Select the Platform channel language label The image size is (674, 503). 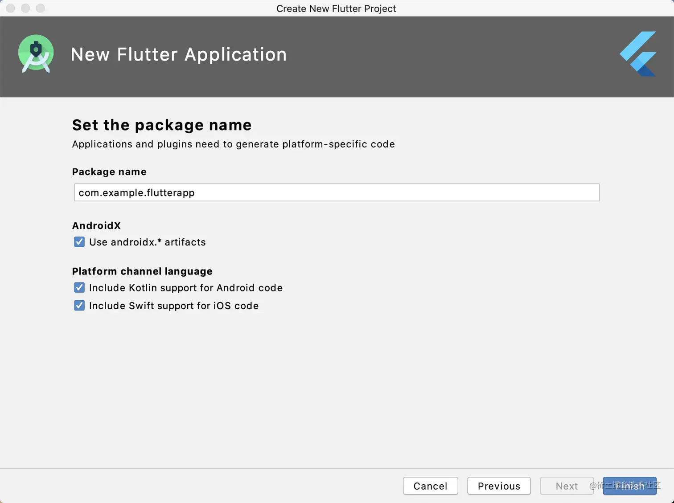click(x=142, y=271)
